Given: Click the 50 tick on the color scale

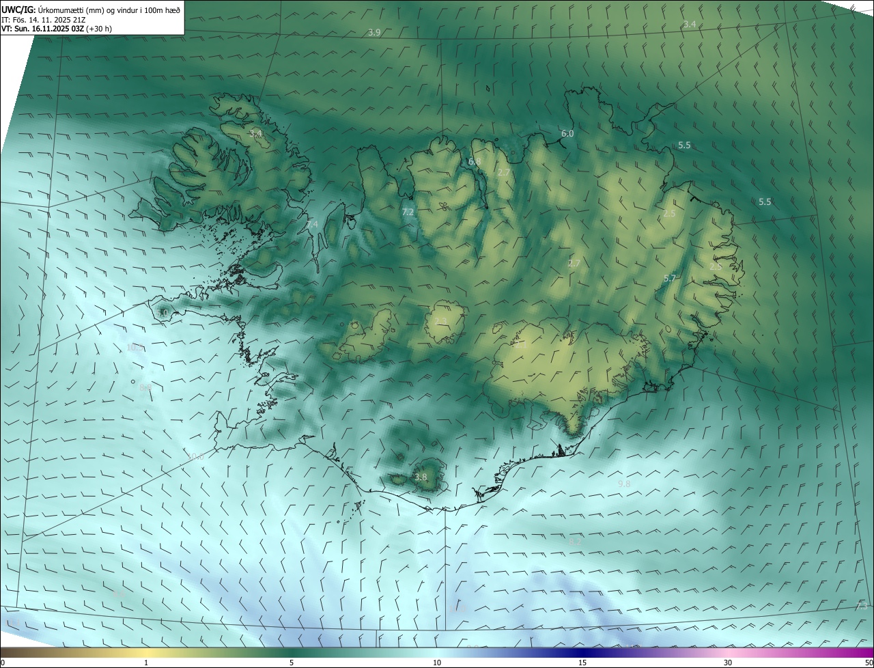Looking at the screenshot, I should (x=869, y=663).
